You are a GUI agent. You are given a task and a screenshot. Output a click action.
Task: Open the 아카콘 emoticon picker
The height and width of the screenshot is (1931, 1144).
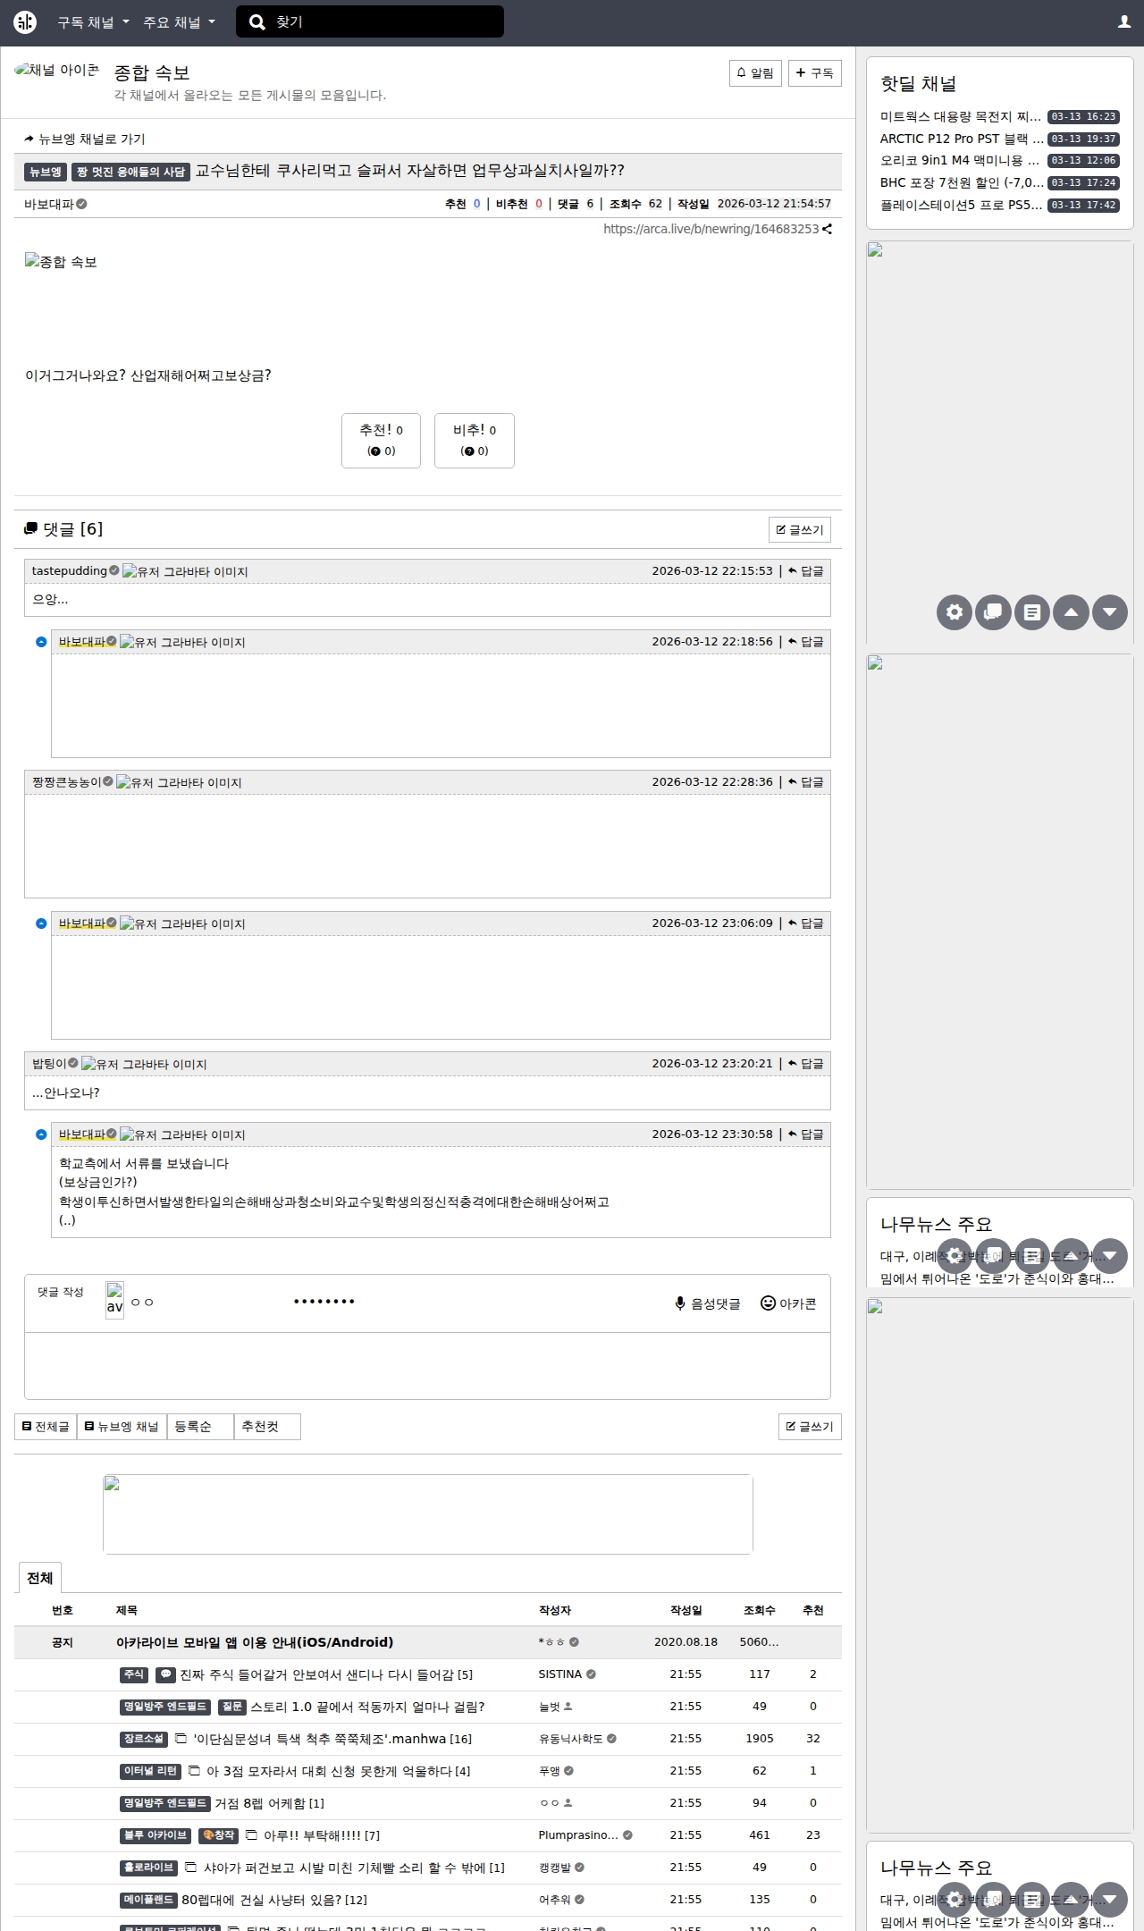click(788, 1303)
